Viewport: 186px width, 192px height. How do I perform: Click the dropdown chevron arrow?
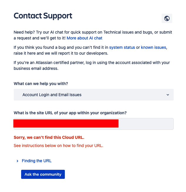click(168, 95)
